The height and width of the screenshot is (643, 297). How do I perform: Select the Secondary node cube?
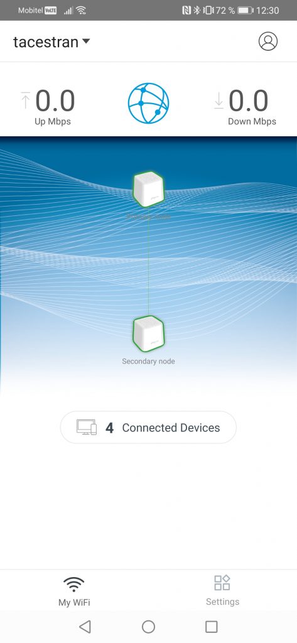coord(148,333)
